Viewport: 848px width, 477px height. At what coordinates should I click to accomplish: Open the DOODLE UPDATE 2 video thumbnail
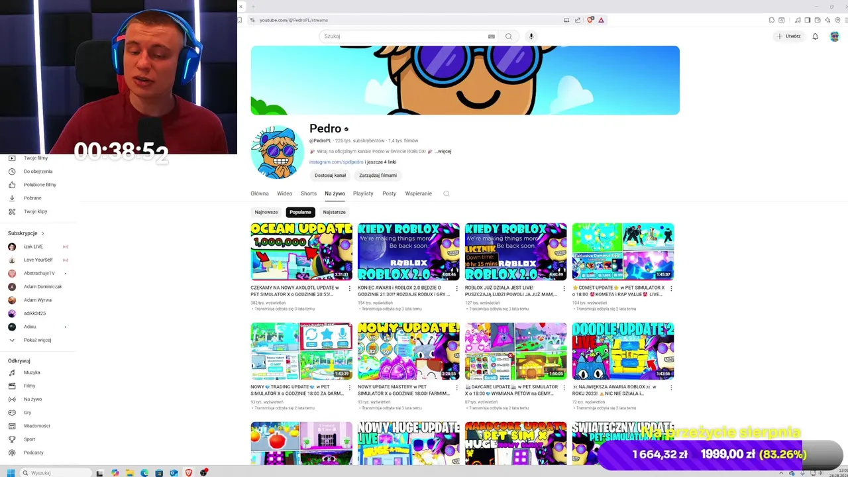pyautogui.click(x=623, y=351)
